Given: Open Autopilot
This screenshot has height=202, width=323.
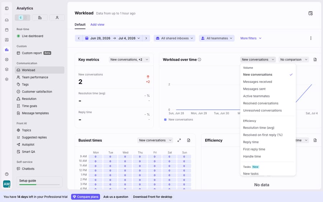Looking at the screenshot, I should pos(39,145).
